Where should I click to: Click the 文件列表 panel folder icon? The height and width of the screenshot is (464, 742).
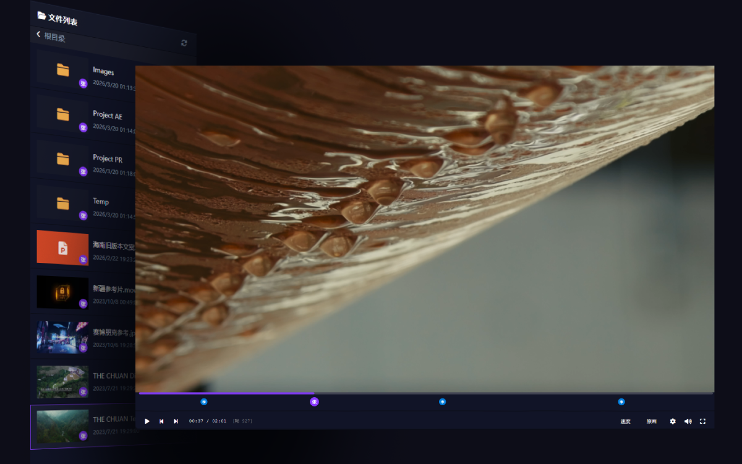click(41, 15)
